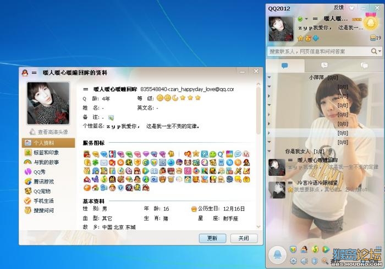Click the gold medal penguin badge
Screen dimensions: 385x269
[x=371, y=23]
